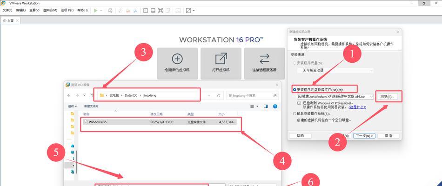
Task: Select the Windows.iso file row
Action: click(x=160, y=122)
